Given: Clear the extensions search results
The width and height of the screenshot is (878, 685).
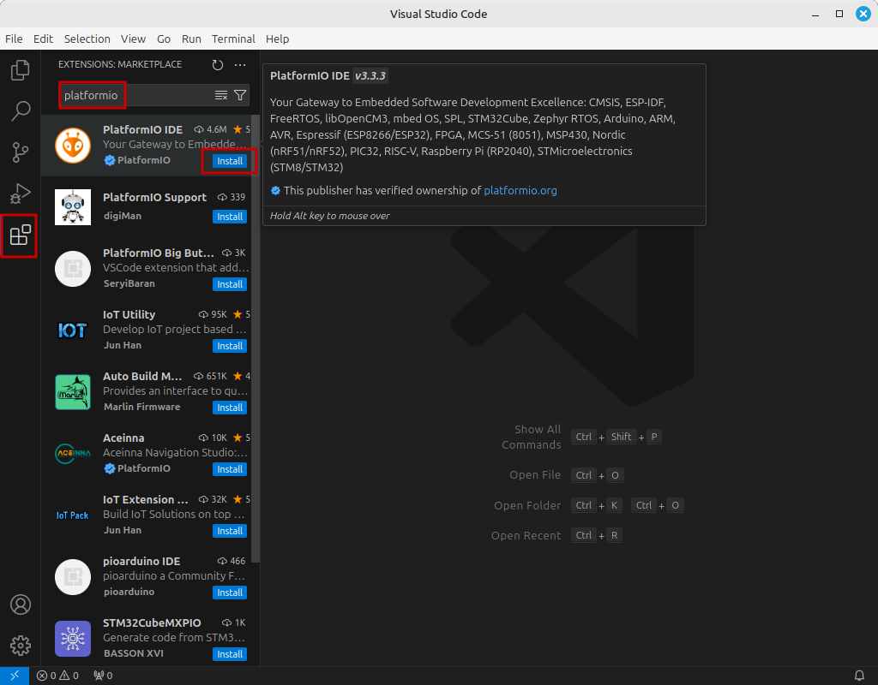Looking at the screenshot, I should click(x=221, y=95).
